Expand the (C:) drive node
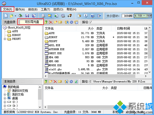Image resolution: width=154 pixels, height=115 pixels. pyautogui.click(x=5, y=102)
